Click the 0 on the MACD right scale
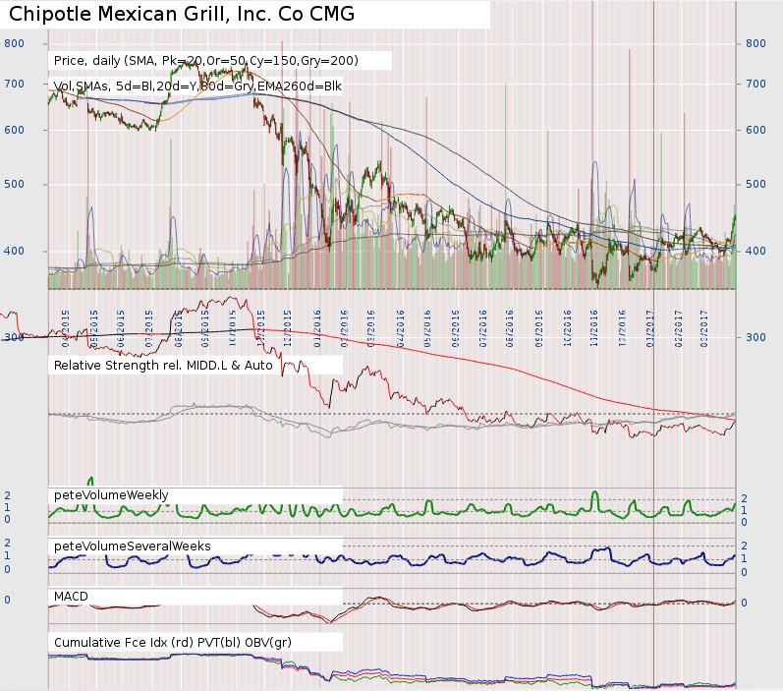This screenshot has height=691, width=783. 744,604
